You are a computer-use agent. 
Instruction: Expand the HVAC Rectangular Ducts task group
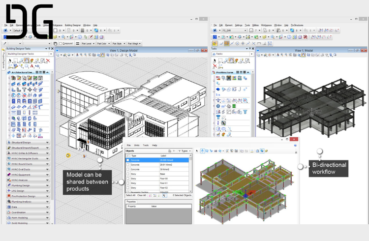pyautogui.click(x=28, y=159)
